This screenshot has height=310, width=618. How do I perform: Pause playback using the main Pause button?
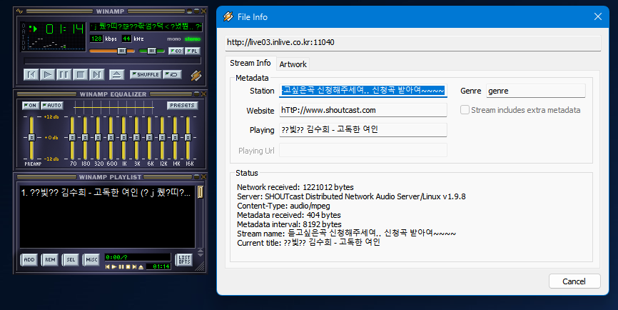(64, 74)
